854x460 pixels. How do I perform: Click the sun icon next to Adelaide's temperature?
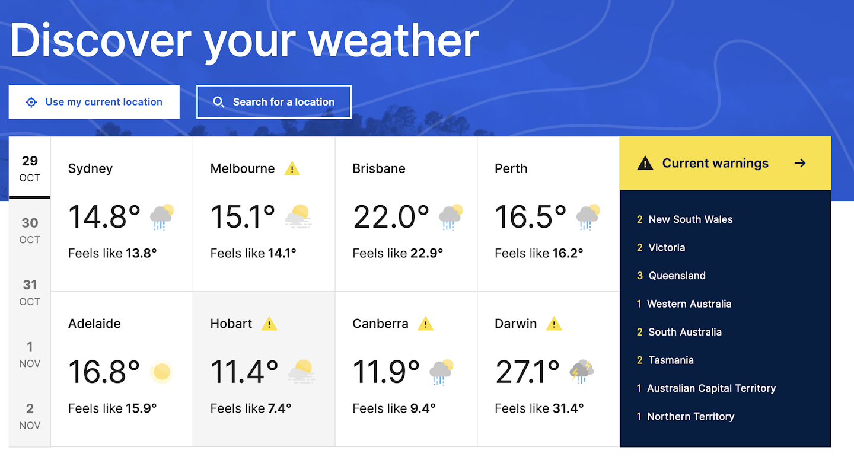pos(161,371)
